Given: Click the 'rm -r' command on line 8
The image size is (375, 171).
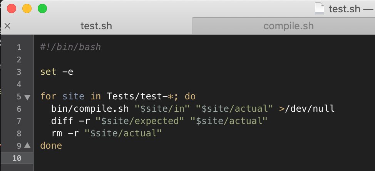Looking at the screenshot, I should click(65, 134).
